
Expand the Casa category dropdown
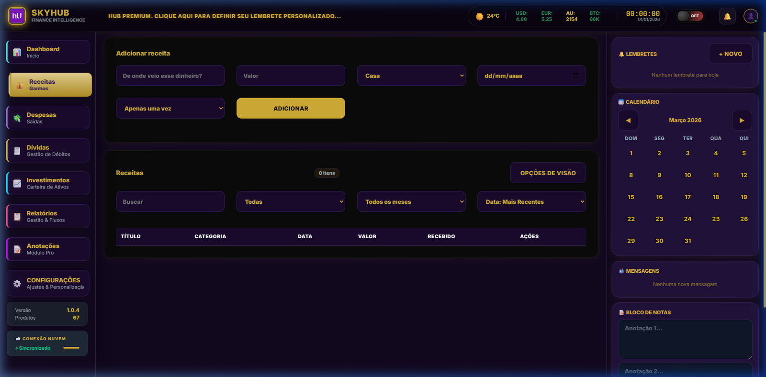pyautogui.click(x=411, y=76)
